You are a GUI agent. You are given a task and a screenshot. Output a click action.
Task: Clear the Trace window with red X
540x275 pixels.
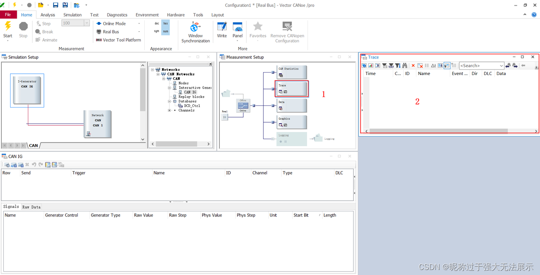[413, 65]
